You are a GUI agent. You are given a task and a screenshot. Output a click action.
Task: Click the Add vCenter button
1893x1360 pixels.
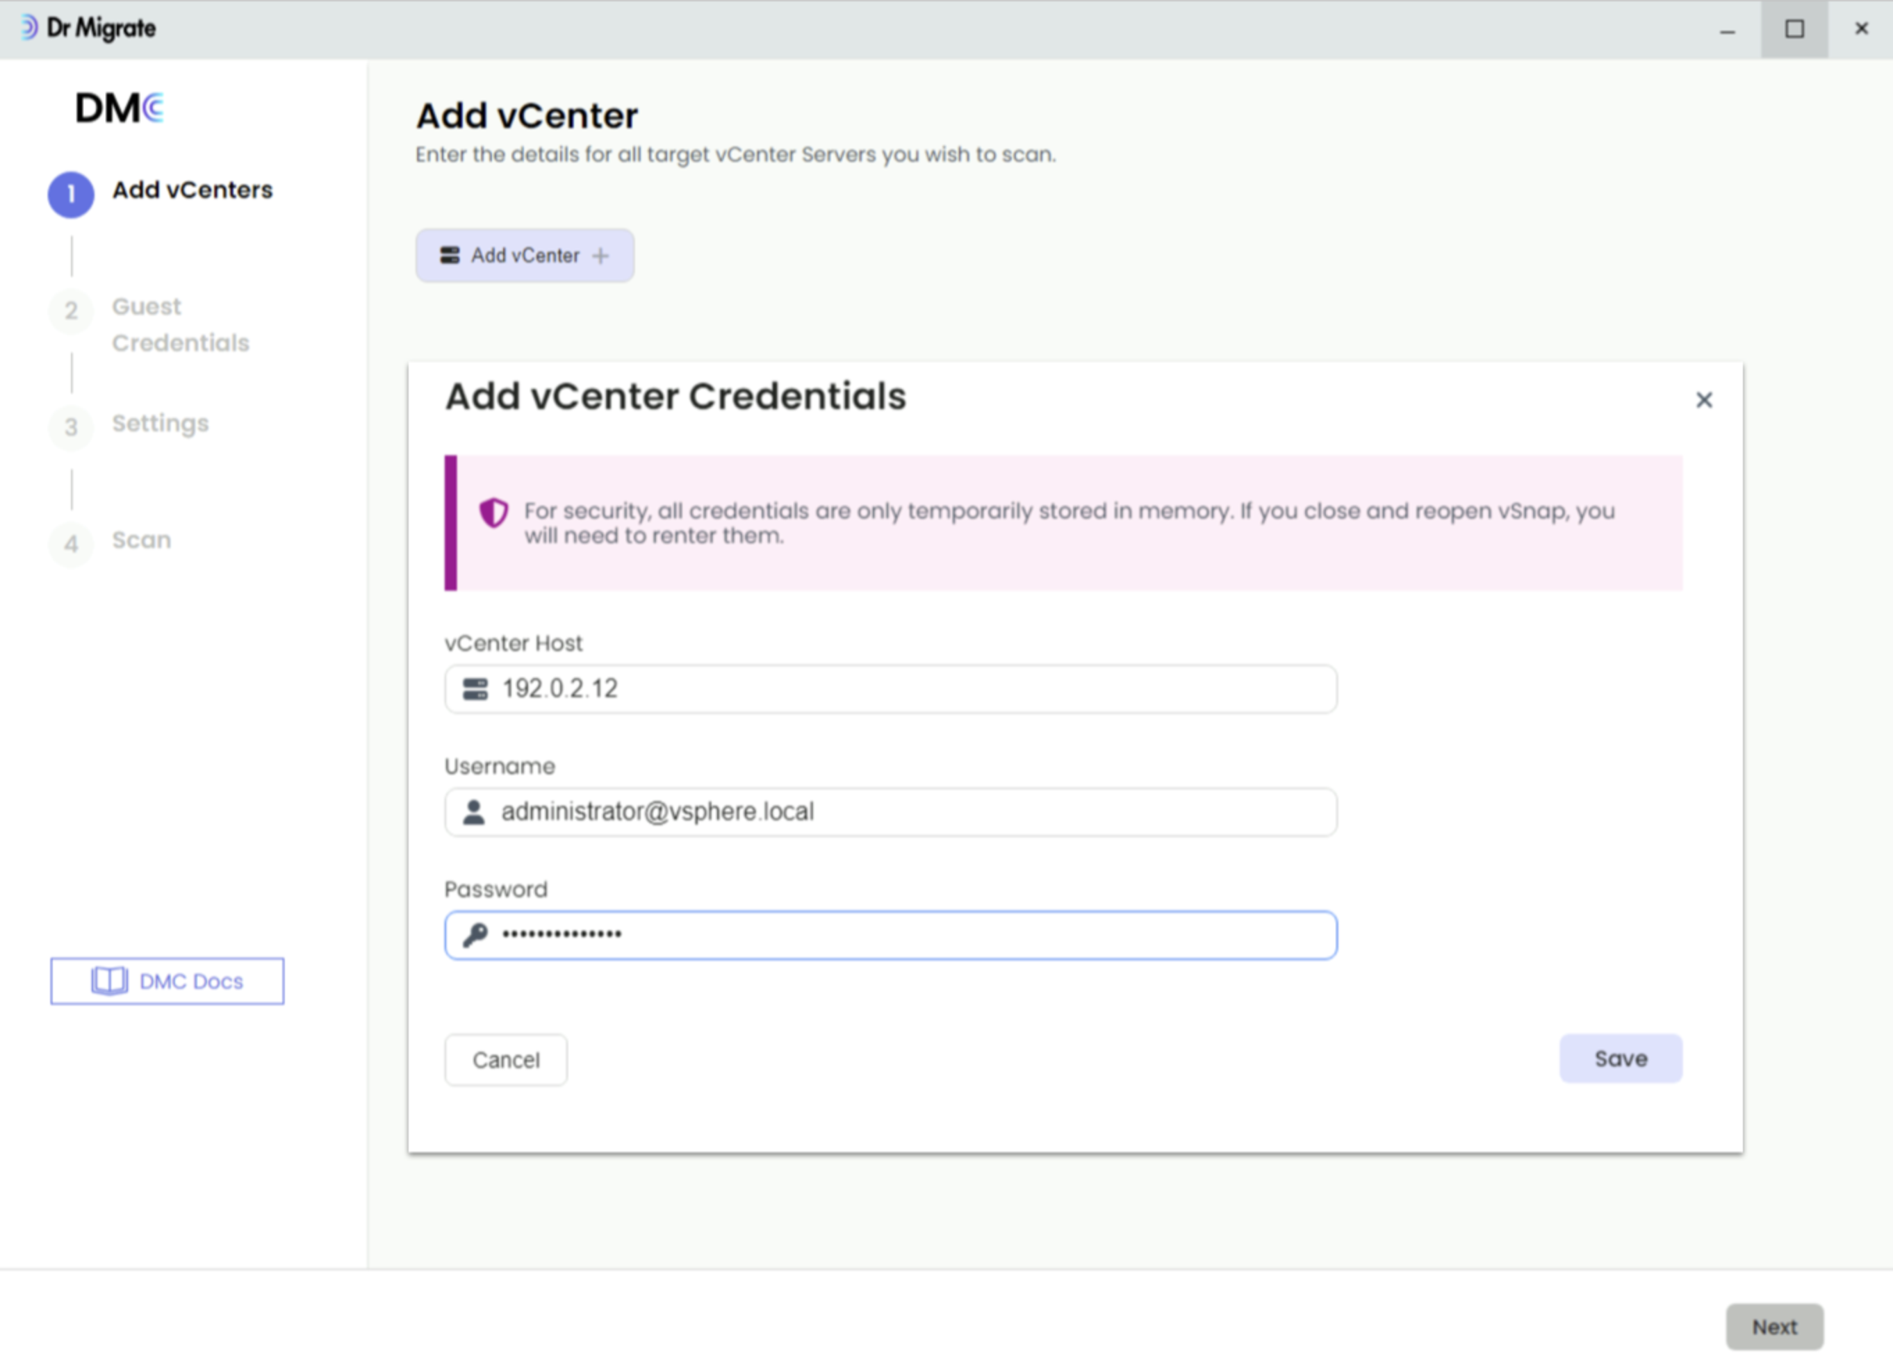click(524, 256)
